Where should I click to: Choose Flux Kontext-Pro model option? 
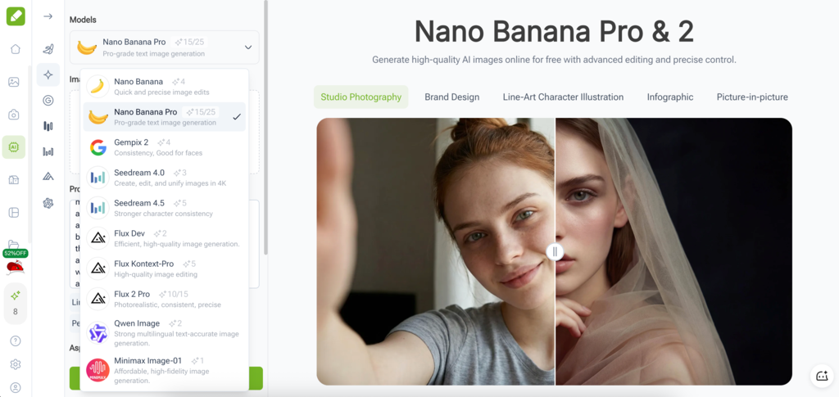(x=164, y=268)
